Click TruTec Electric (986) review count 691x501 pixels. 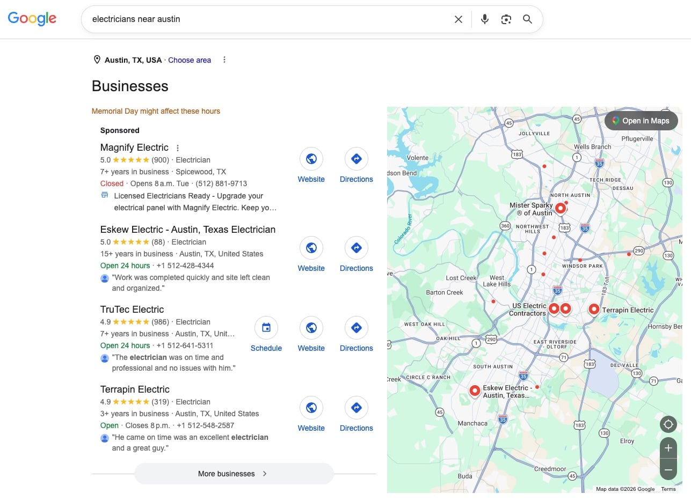pos(160,322)
